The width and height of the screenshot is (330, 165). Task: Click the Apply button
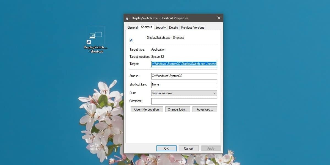(211, 148)
